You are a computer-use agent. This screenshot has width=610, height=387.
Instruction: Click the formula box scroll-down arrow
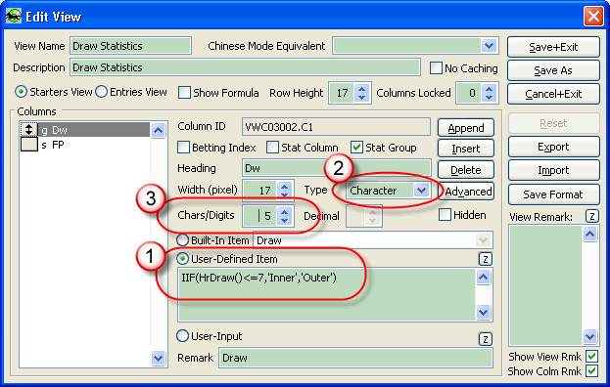click(483, 312)
